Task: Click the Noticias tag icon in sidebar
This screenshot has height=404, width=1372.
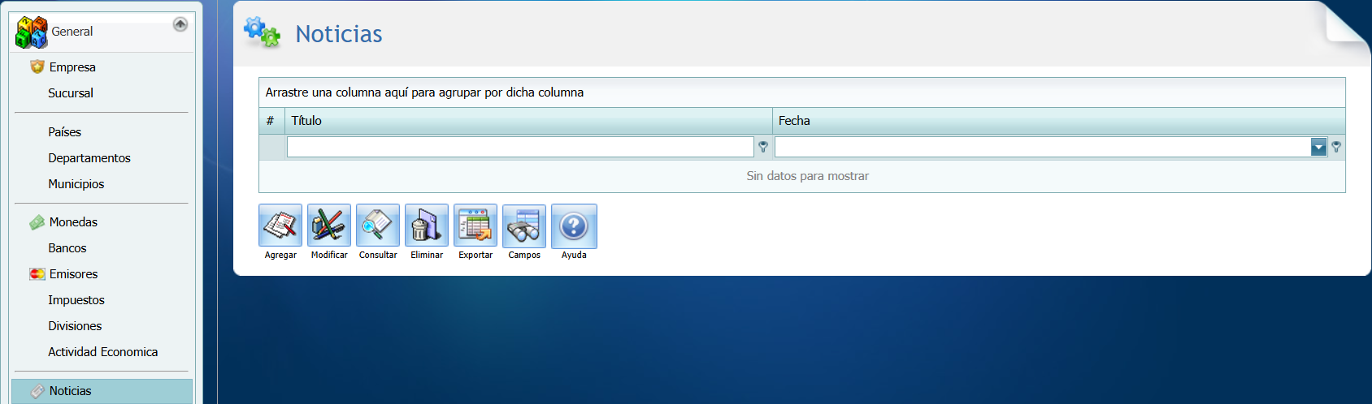Action: (x=37, y=391)
